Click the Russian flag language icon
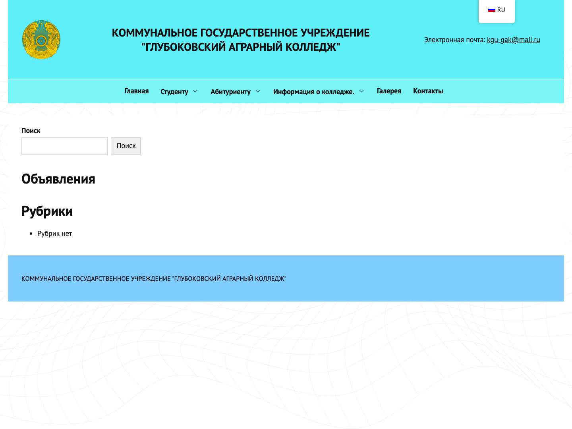 (x=492, y=10)
